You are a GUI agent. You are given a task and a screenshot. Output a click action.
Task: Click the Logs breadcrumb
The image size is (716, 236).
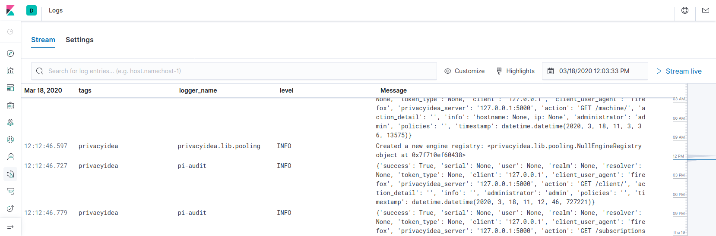coord(56,10)
